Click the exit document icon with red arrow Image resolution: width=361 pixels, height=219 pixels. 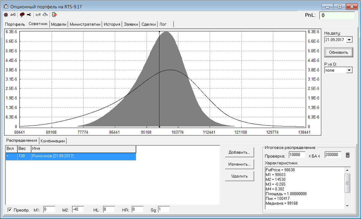(x=54, y=14)
